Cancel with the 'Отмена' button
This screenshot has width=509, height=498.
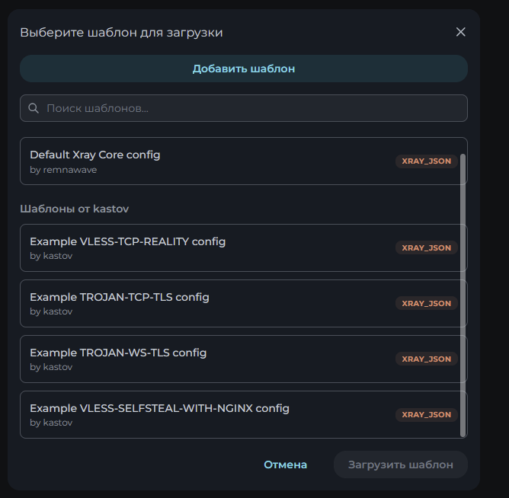pos(286,464)
